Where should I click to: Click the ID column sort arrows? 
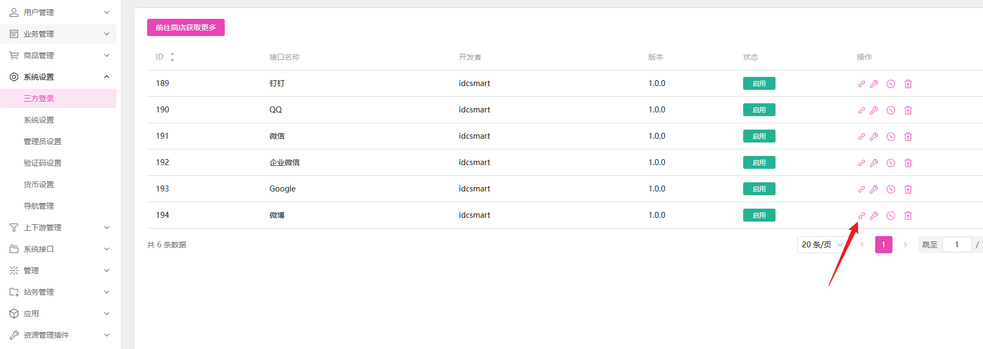pyautogui.click(x=172, y=57)
